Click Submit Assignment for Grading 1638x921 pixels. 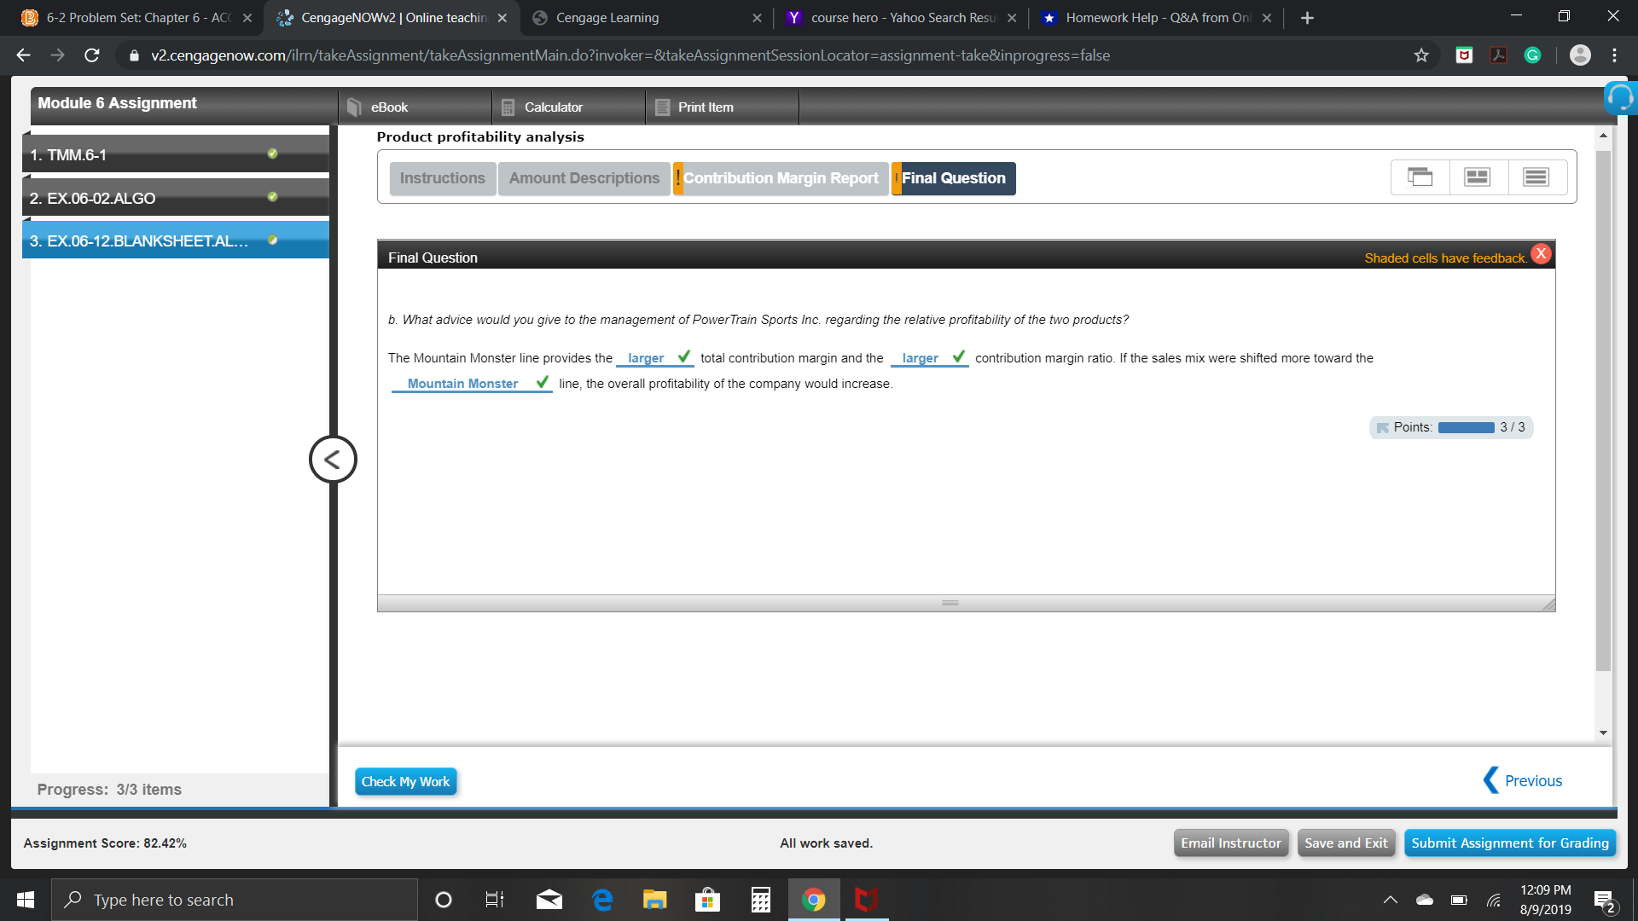(x=1509, y=843)
